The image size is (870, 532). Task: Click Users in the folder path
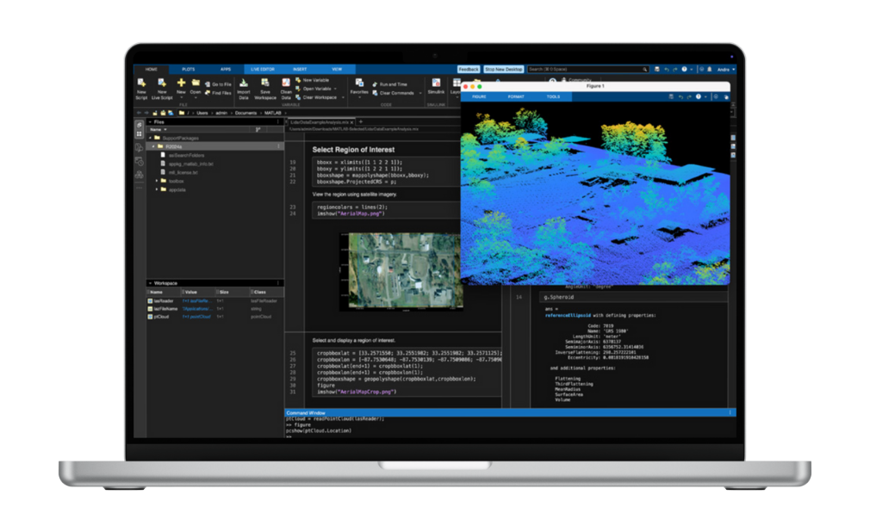[x=202, y=113]
